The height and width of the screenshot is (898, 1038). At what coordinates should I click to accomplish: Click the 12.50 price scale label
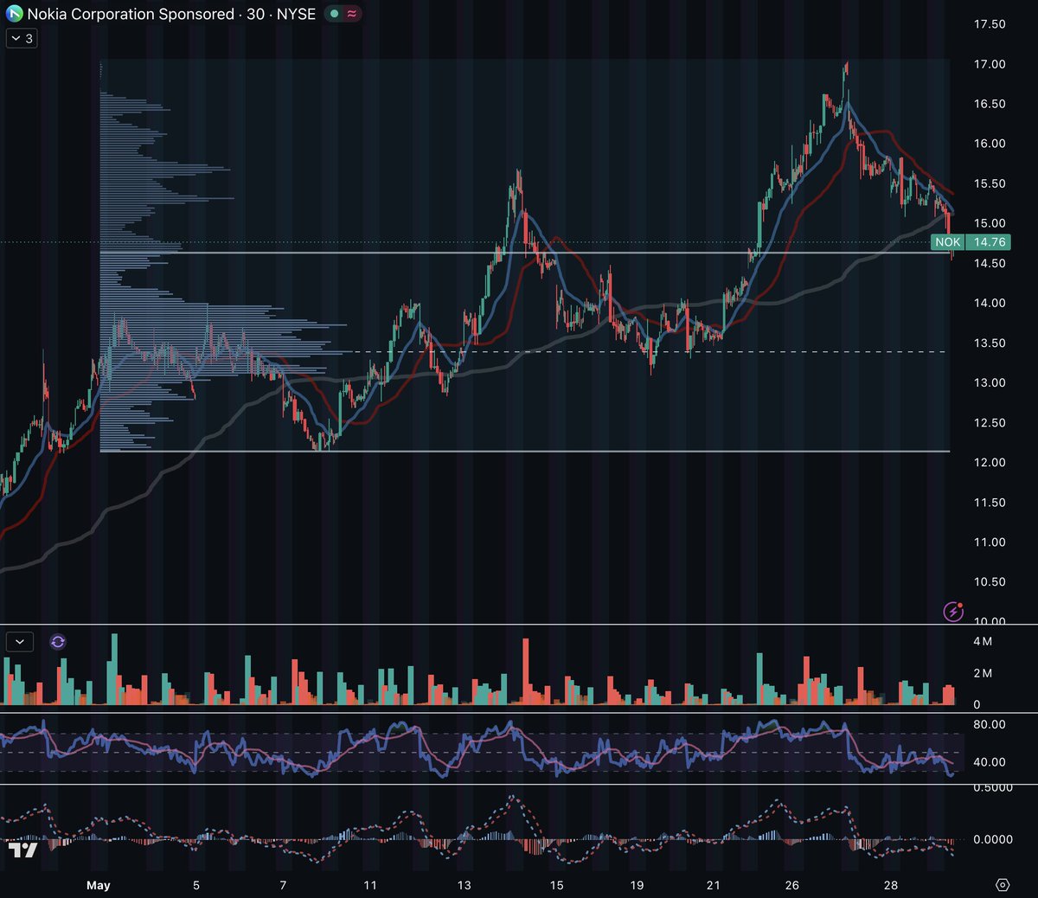coord(990,422)
